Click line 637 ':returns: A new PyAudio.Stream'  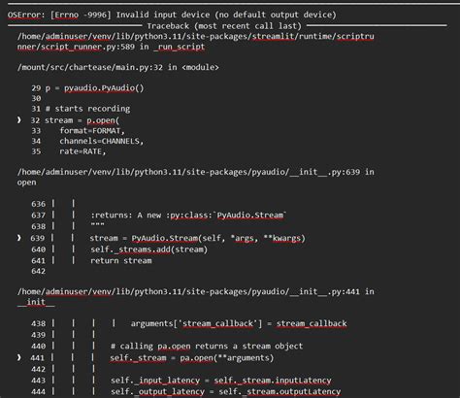tap(159, 216)
